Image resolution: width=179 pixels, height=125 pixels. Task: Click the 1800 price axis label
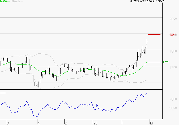[173, 51]
